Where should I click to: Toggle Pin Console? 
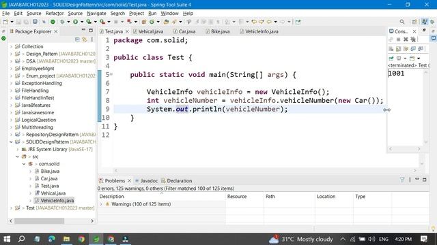tap(391, 59)
